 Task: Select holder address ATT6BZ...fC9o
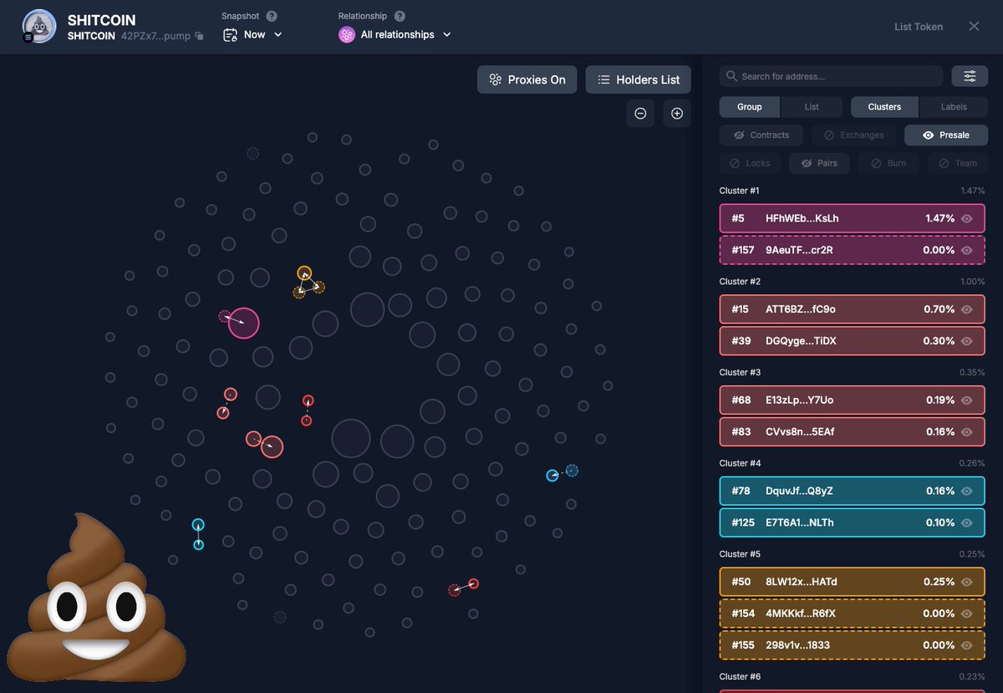(x=800, y=309)
